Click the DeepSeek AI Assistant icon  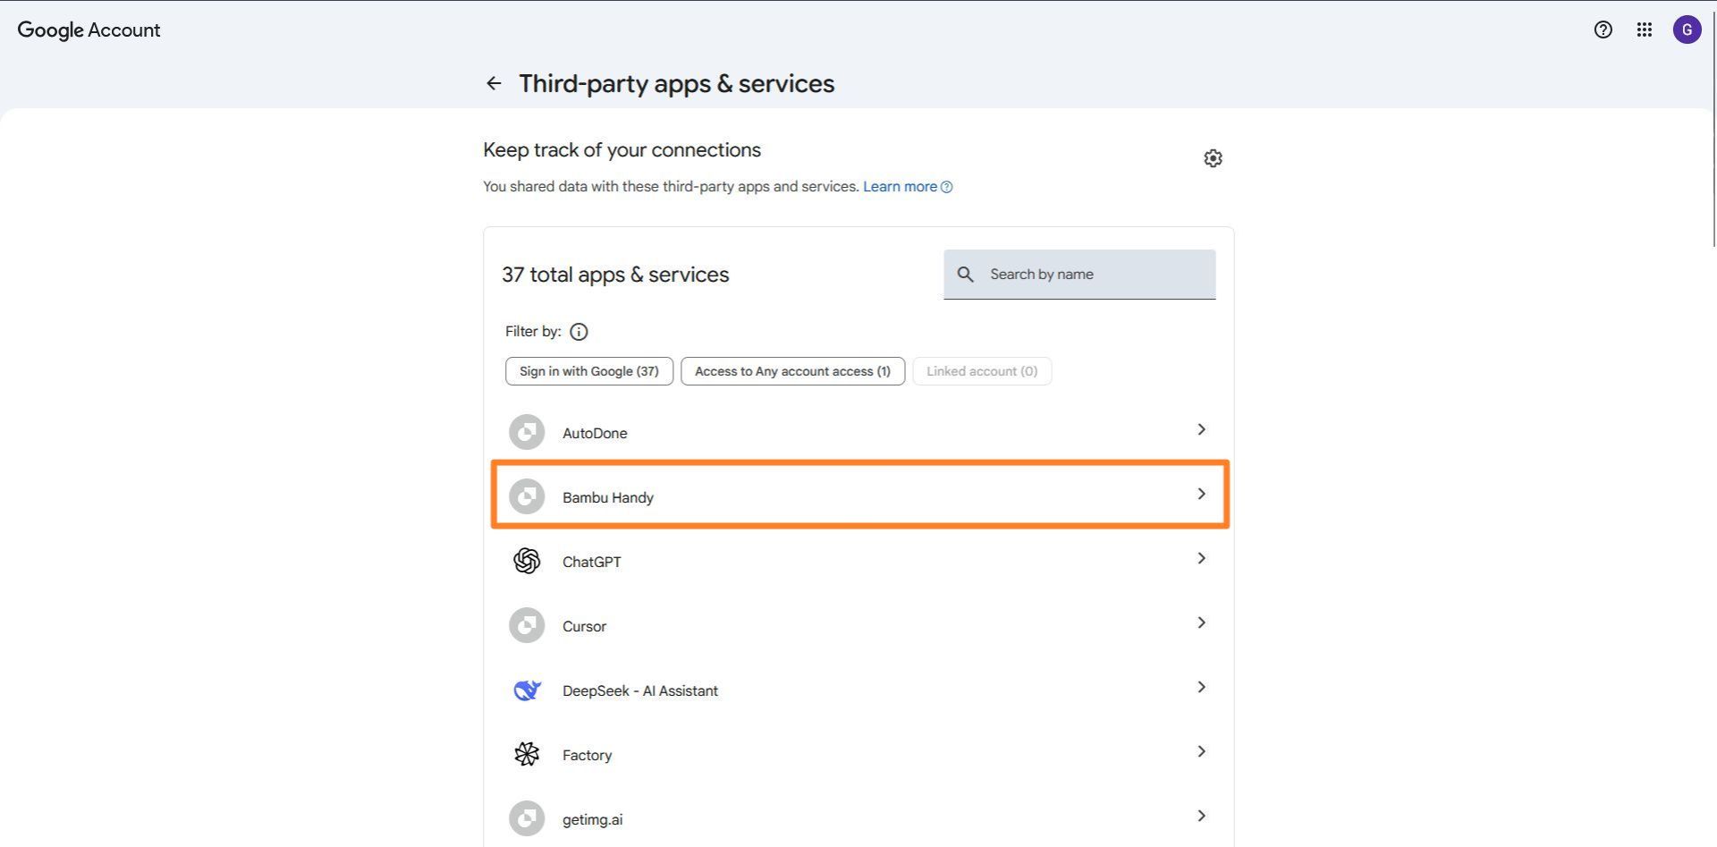pyautogui.click(x=527, y=690)
